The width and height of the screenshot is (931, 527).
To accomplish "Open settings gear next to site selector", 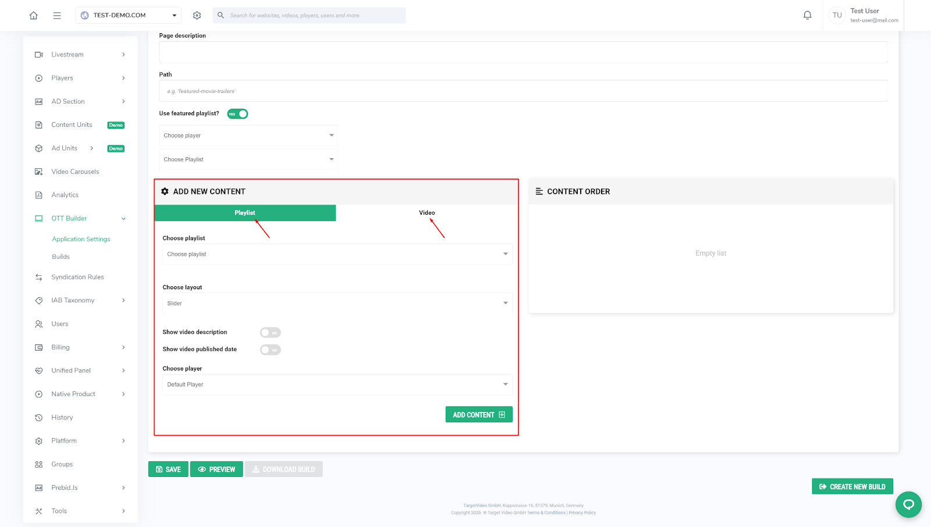I will [x=197, y=16].
